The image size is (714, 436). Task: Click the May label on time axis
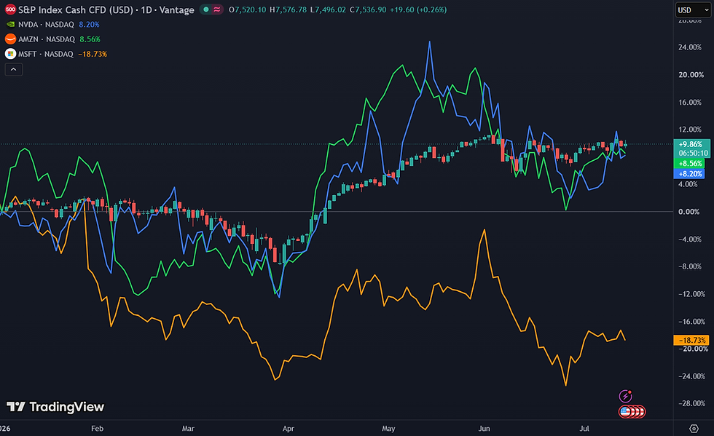(x=388, y=429)
